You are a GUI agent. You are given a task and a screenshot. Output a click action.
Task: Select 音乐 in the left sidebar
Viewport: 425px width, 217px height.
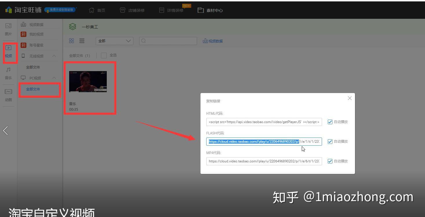pos(8,74)
